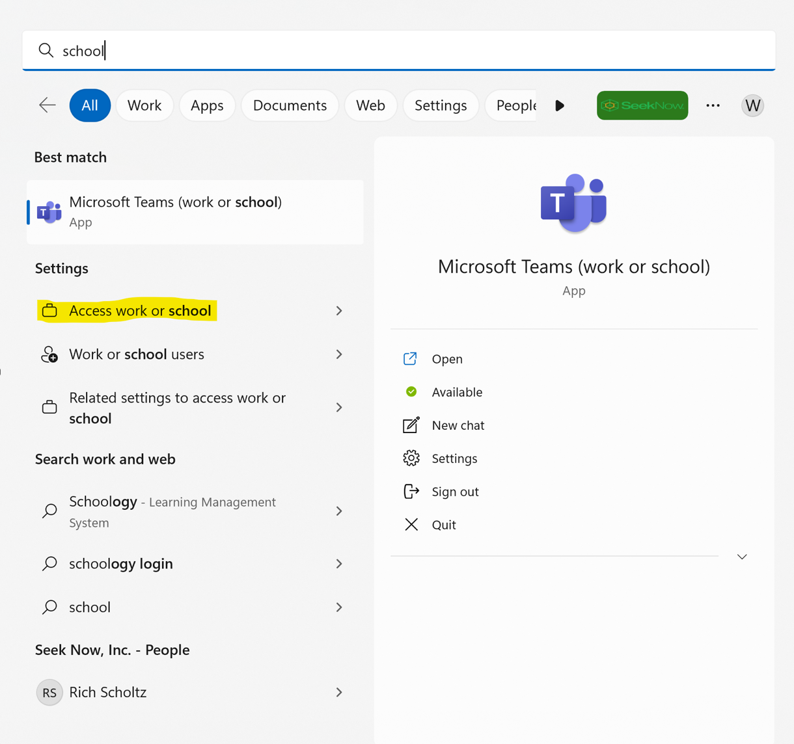Click the search icon beside Schoology

click(49, 511)
